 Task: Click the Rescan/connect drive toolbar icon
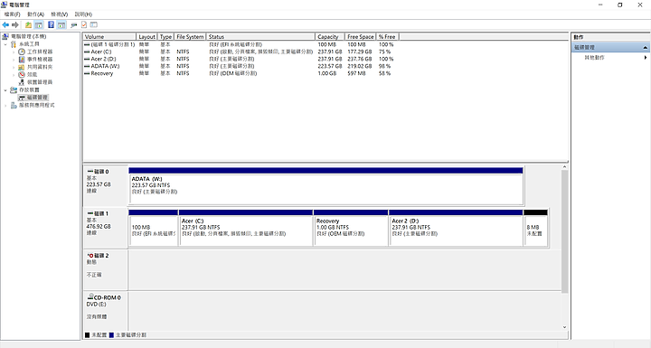point(74,25)
